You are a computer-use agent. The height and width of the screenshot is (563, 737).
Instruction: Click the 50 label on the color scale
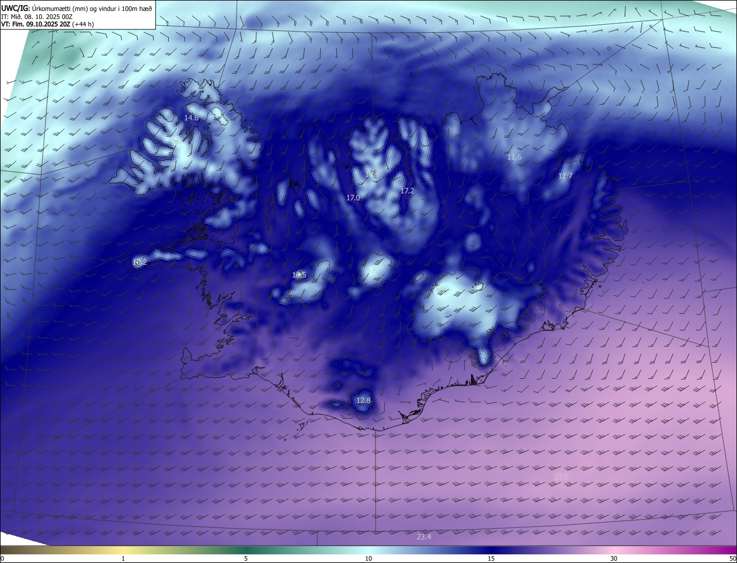(732, 558)
